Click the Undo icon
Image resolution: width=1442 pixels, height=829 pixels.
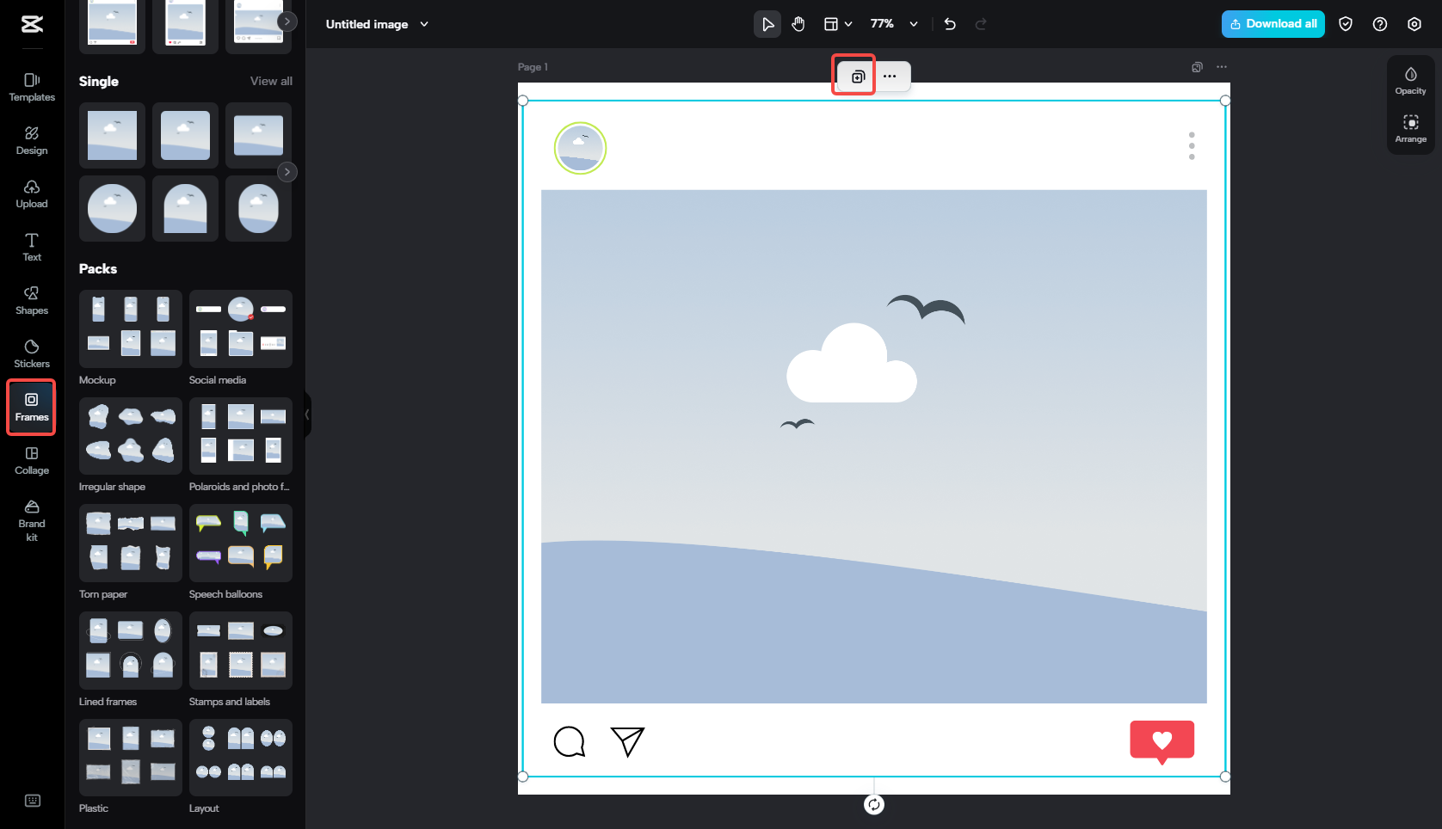[x=950, y=24]
